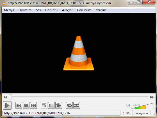Expand the Araçlar menu
This screenshot has width=157, height=118.
[x=67, y=10]
